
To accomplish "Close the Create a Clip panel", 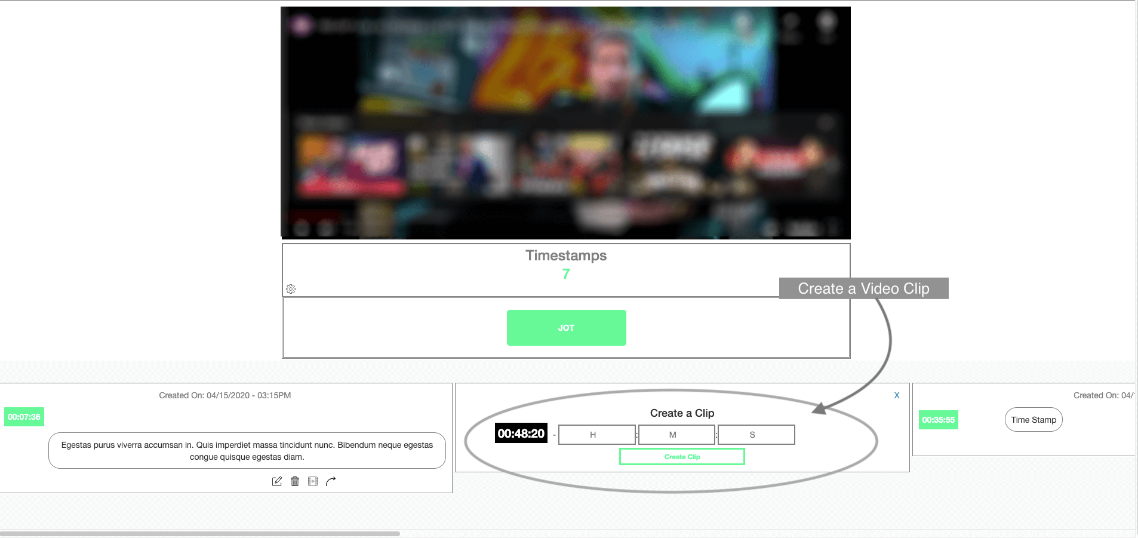I will [x=897, y=395].
